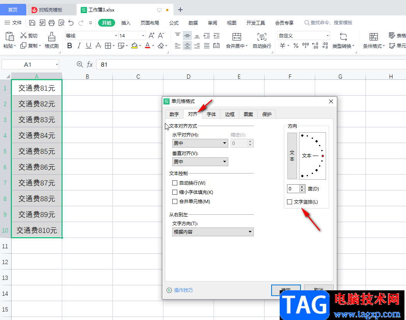Increase decimal places icon
The image size is (406, 320).
pos(315,46)
